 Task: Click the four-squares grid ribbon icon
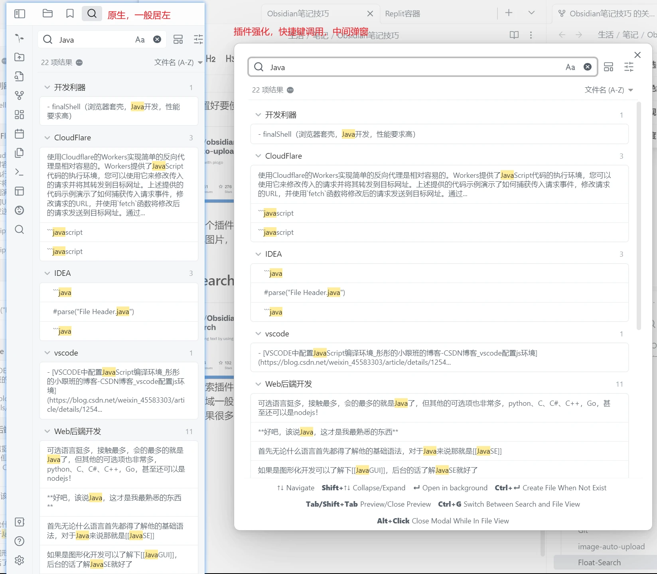[x=19, y=114]
